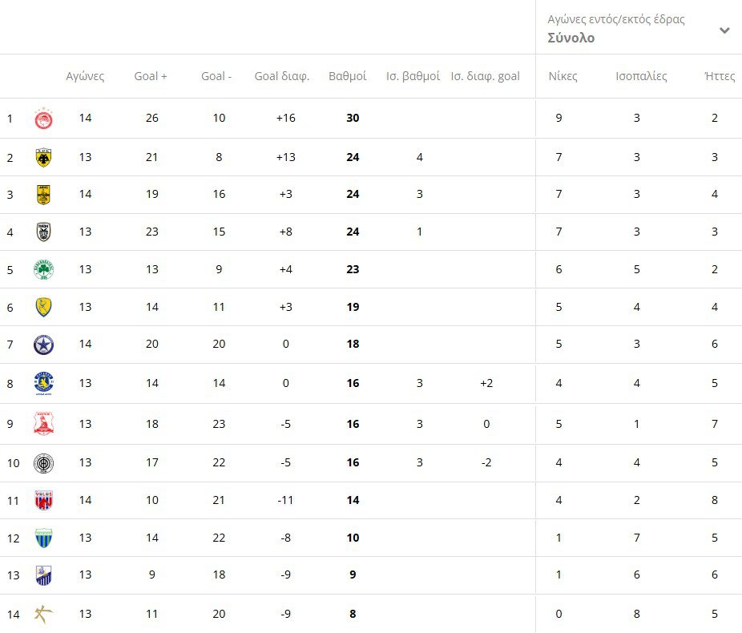Screen dimensions: 742x633
Task: Sort table by Νίκες column
Action: (563, 76)
